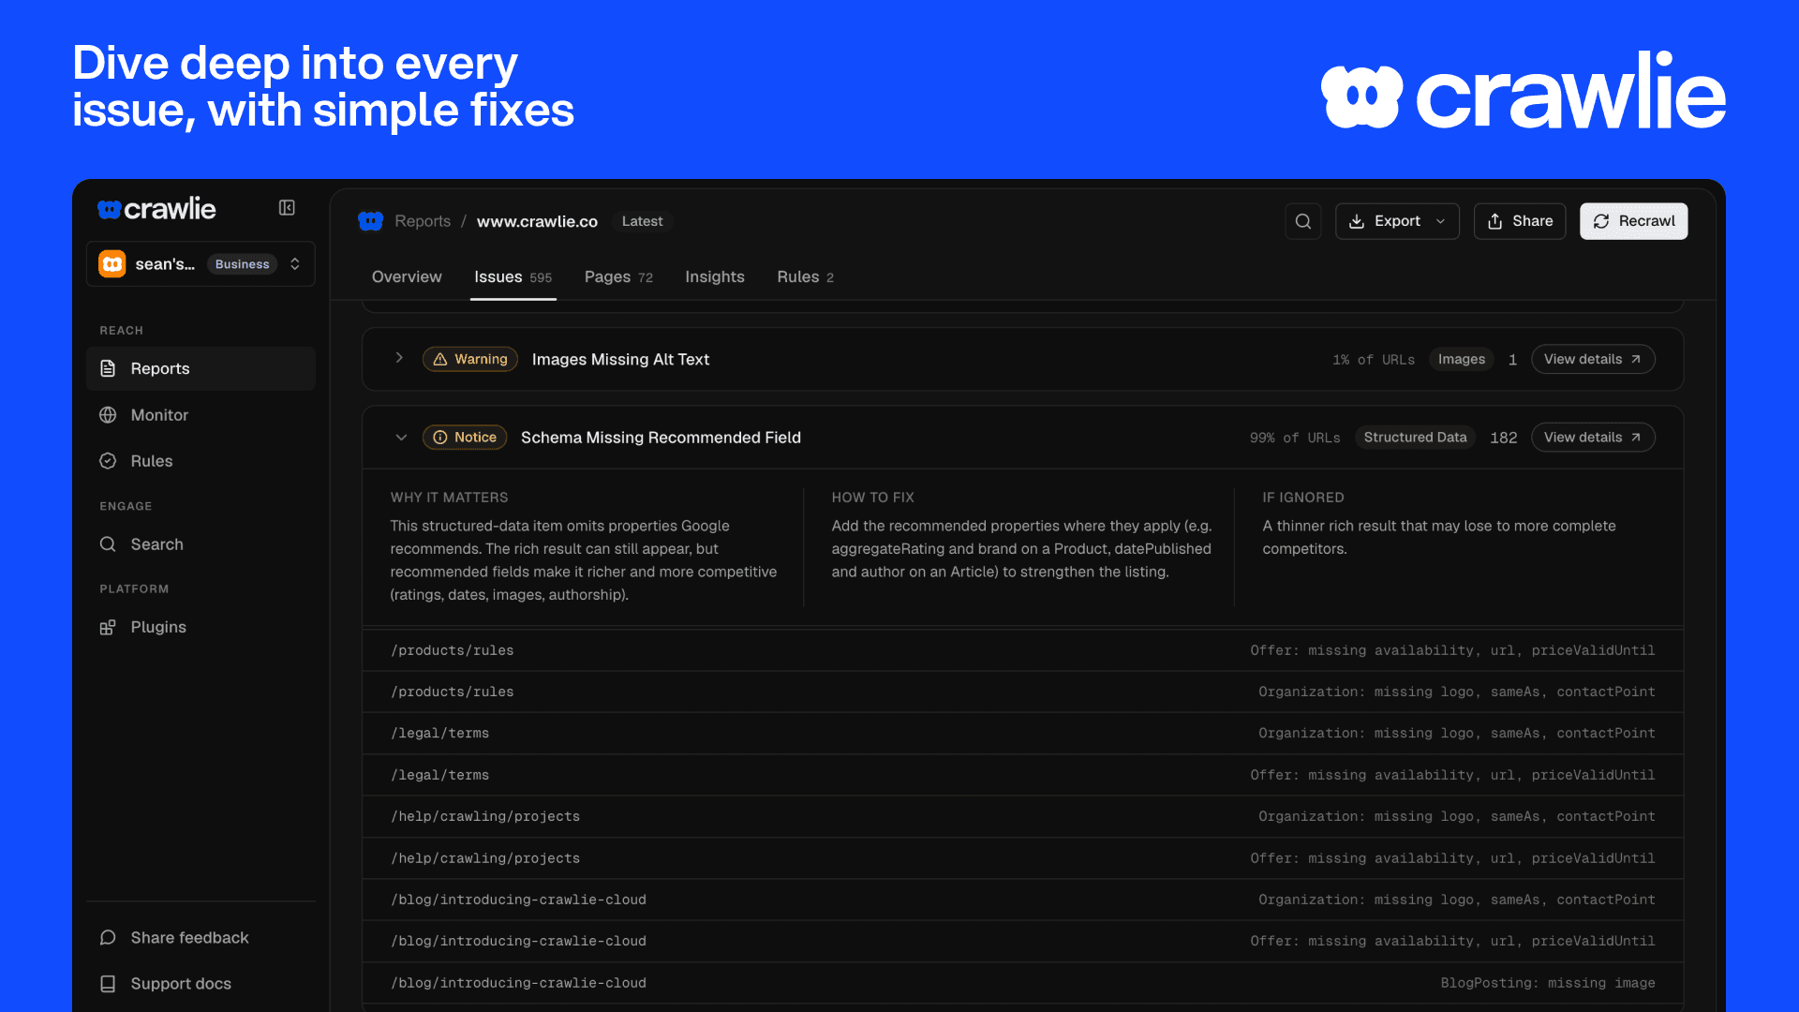Collapse the sidebar with the panel icon
Viewport: 1799px width, 1012px height.
click(x=287, y=208)
